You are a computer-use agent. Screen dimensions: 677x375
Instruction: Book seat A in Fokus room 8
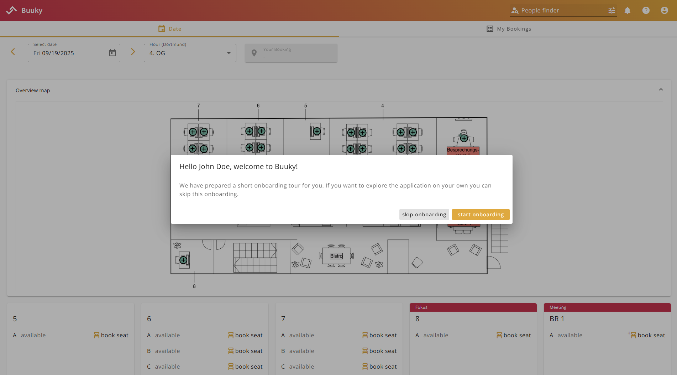pyautogui.click(x=513, y=335)
